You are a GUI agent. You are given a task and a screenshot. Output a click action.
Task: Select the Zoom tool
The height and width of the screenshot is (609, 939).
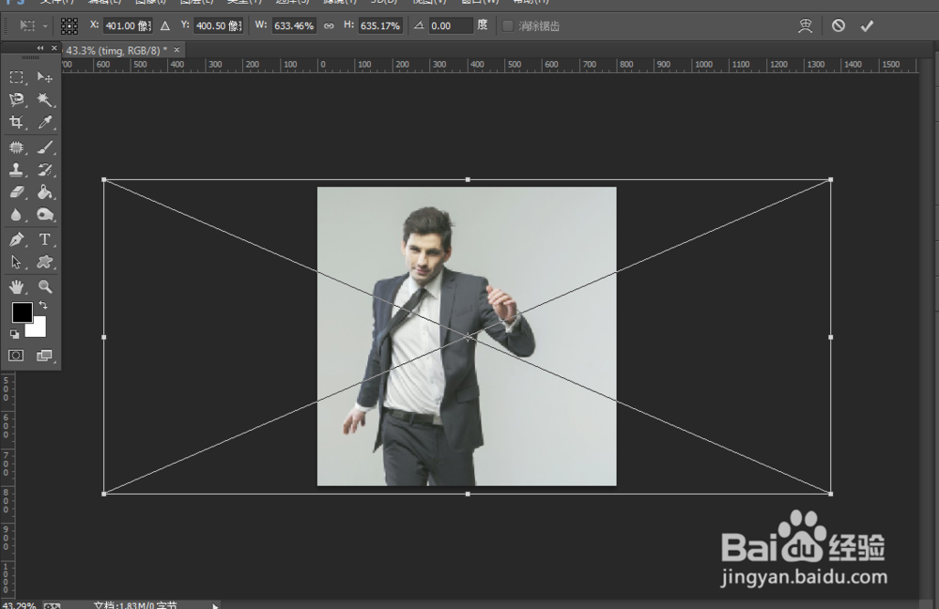tap(44, 286)
